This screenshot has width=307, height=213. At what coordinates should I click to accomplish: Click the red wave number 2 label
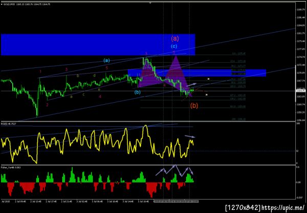47,105
